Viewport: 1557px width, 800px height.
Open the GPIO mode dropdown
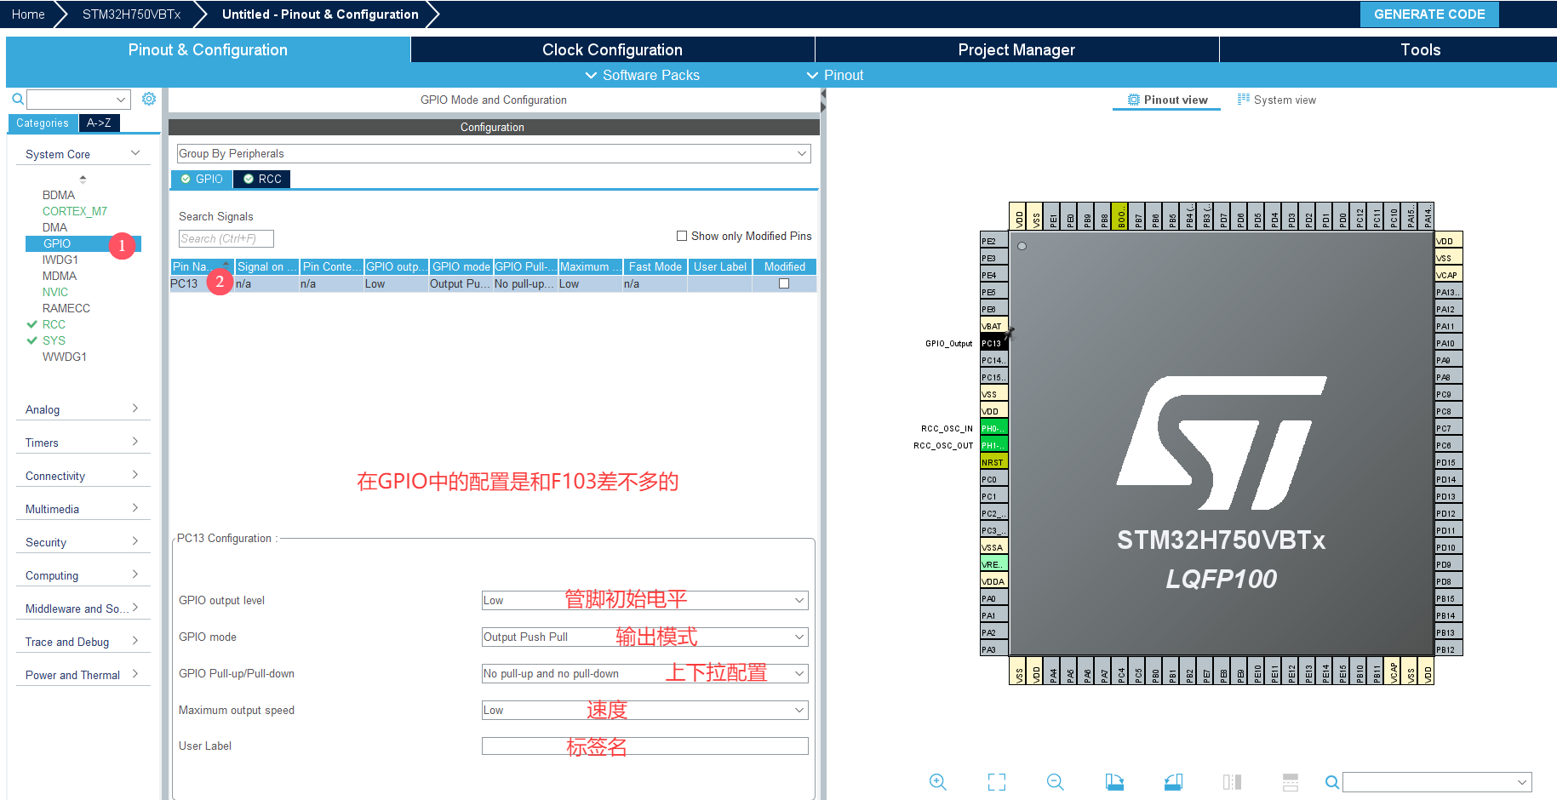click(x=644, y=637)
